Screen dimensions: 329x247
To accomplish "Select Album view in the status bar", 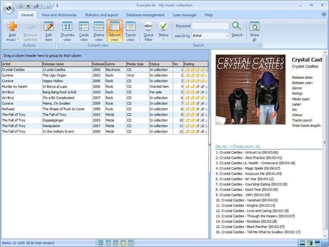I will 123,243.
